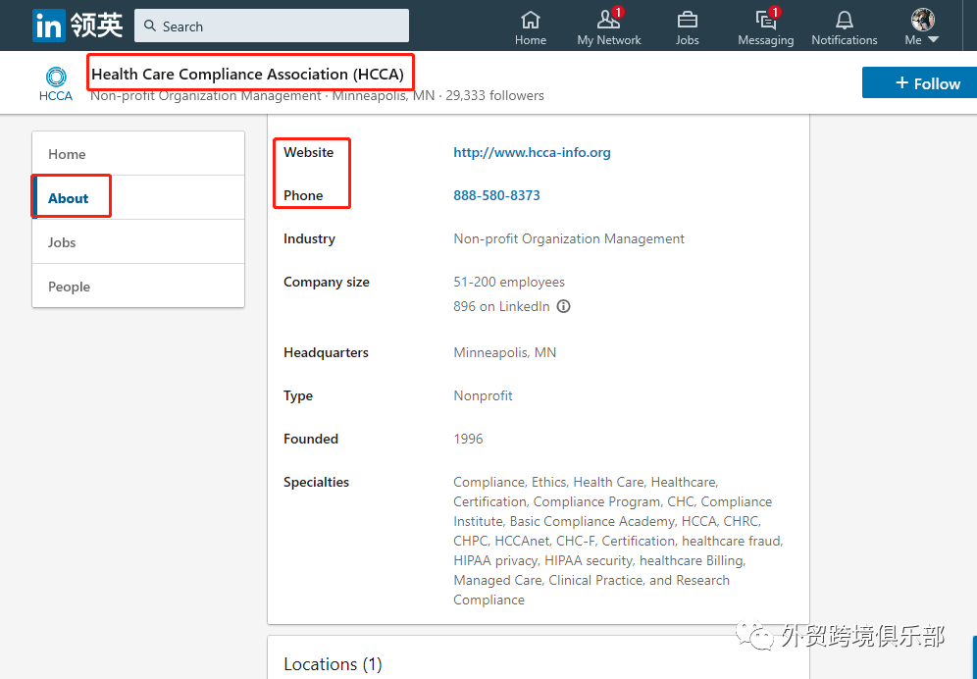This screenshot has height=679, width=977.
Task: Click the founded year 1996
Action: (x=468, y=439)
